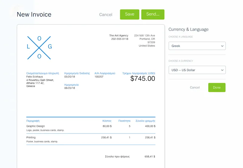
Task: Edit the due date 06/20/18
Action: coord(70,88)
